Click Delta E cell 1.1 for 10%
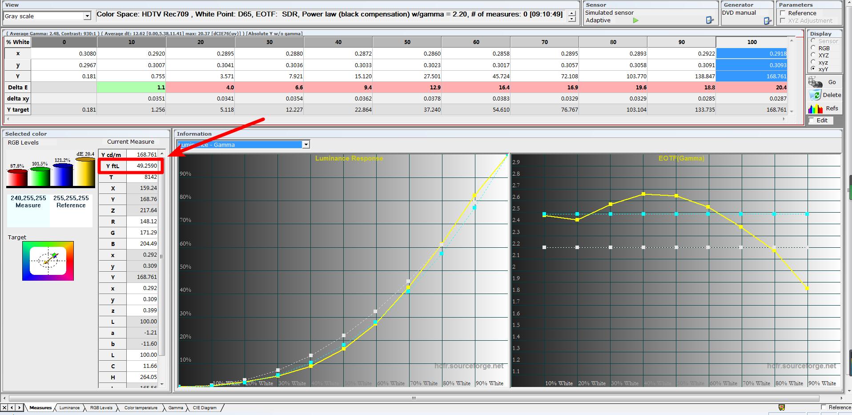This screenshot has height=415, width=852. click(132, 88)
